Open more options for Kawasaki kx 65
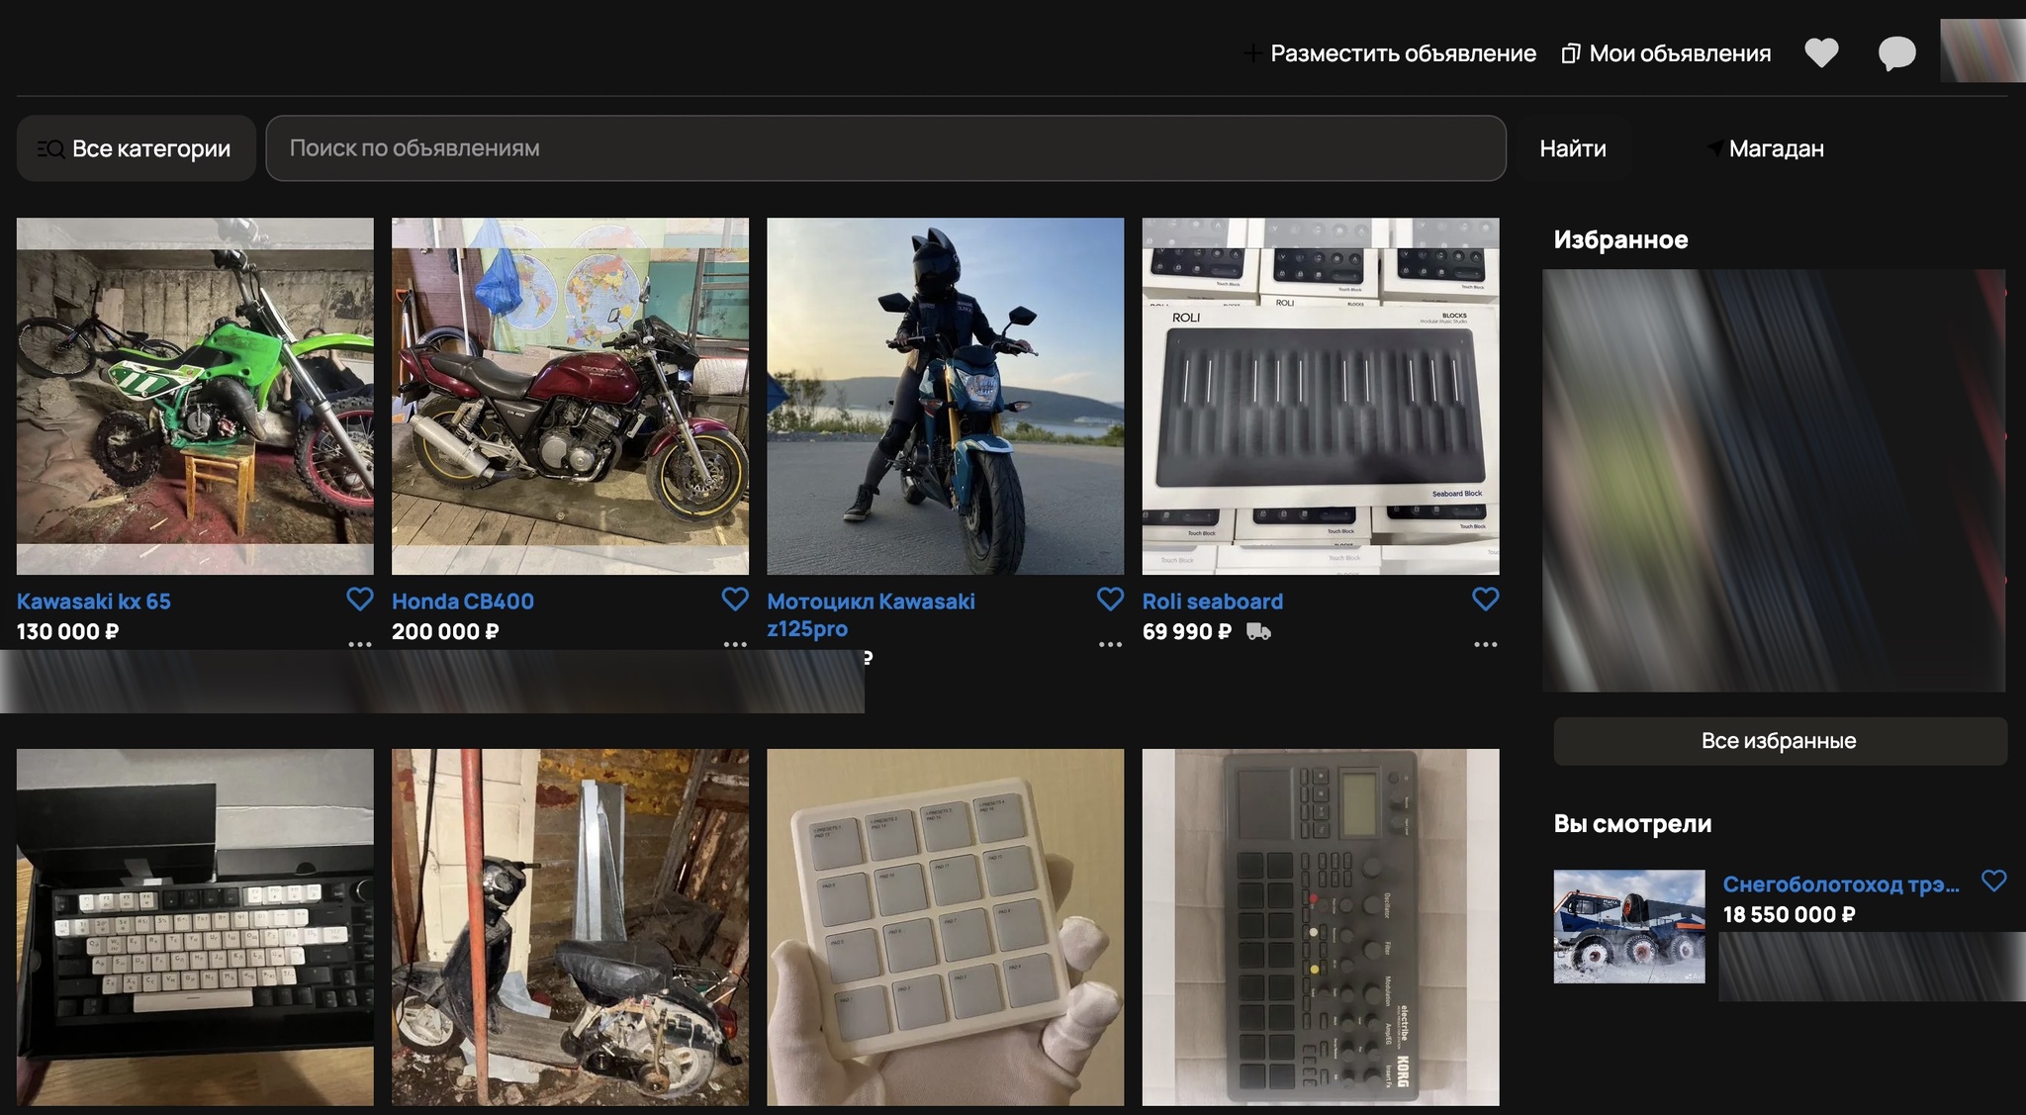This screenshot has width=2026, height=1115. pyautogui.click(x=360, y=644)
